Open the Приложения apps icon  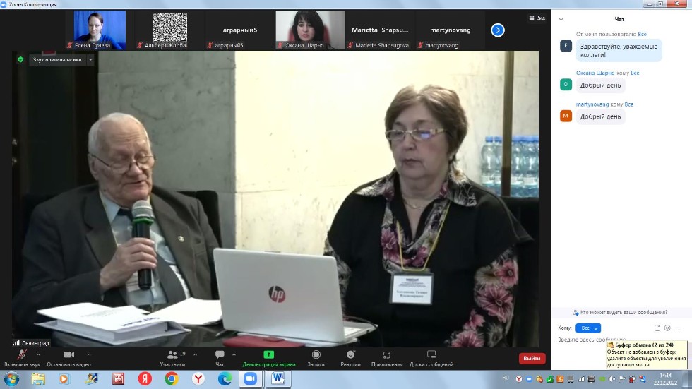coord(386,357)
